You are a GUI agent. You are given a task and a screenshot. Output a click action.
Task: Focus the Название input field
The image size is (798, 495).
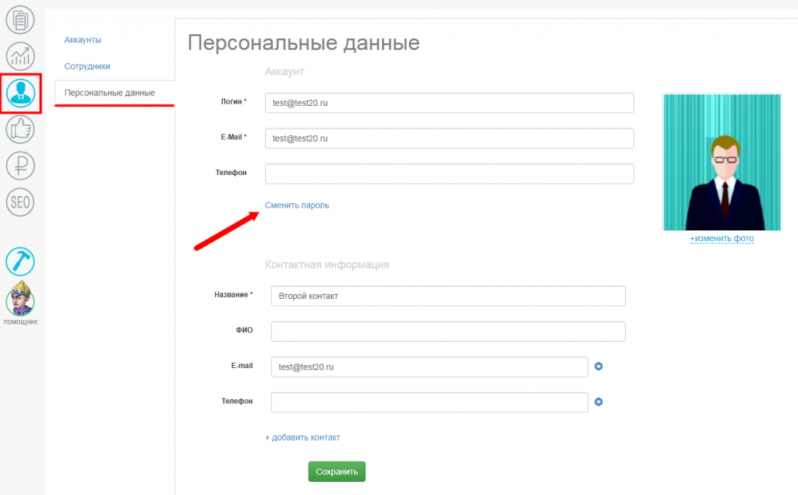448,296
